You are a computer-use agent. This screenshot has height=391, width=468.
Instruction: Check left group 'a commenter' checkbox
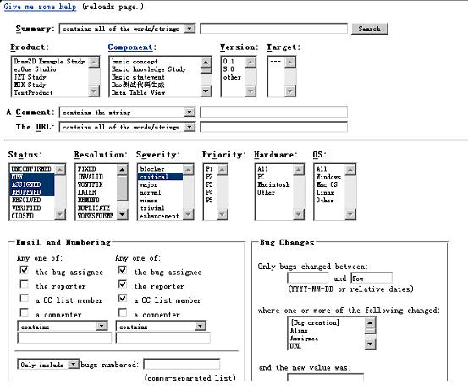24,312
